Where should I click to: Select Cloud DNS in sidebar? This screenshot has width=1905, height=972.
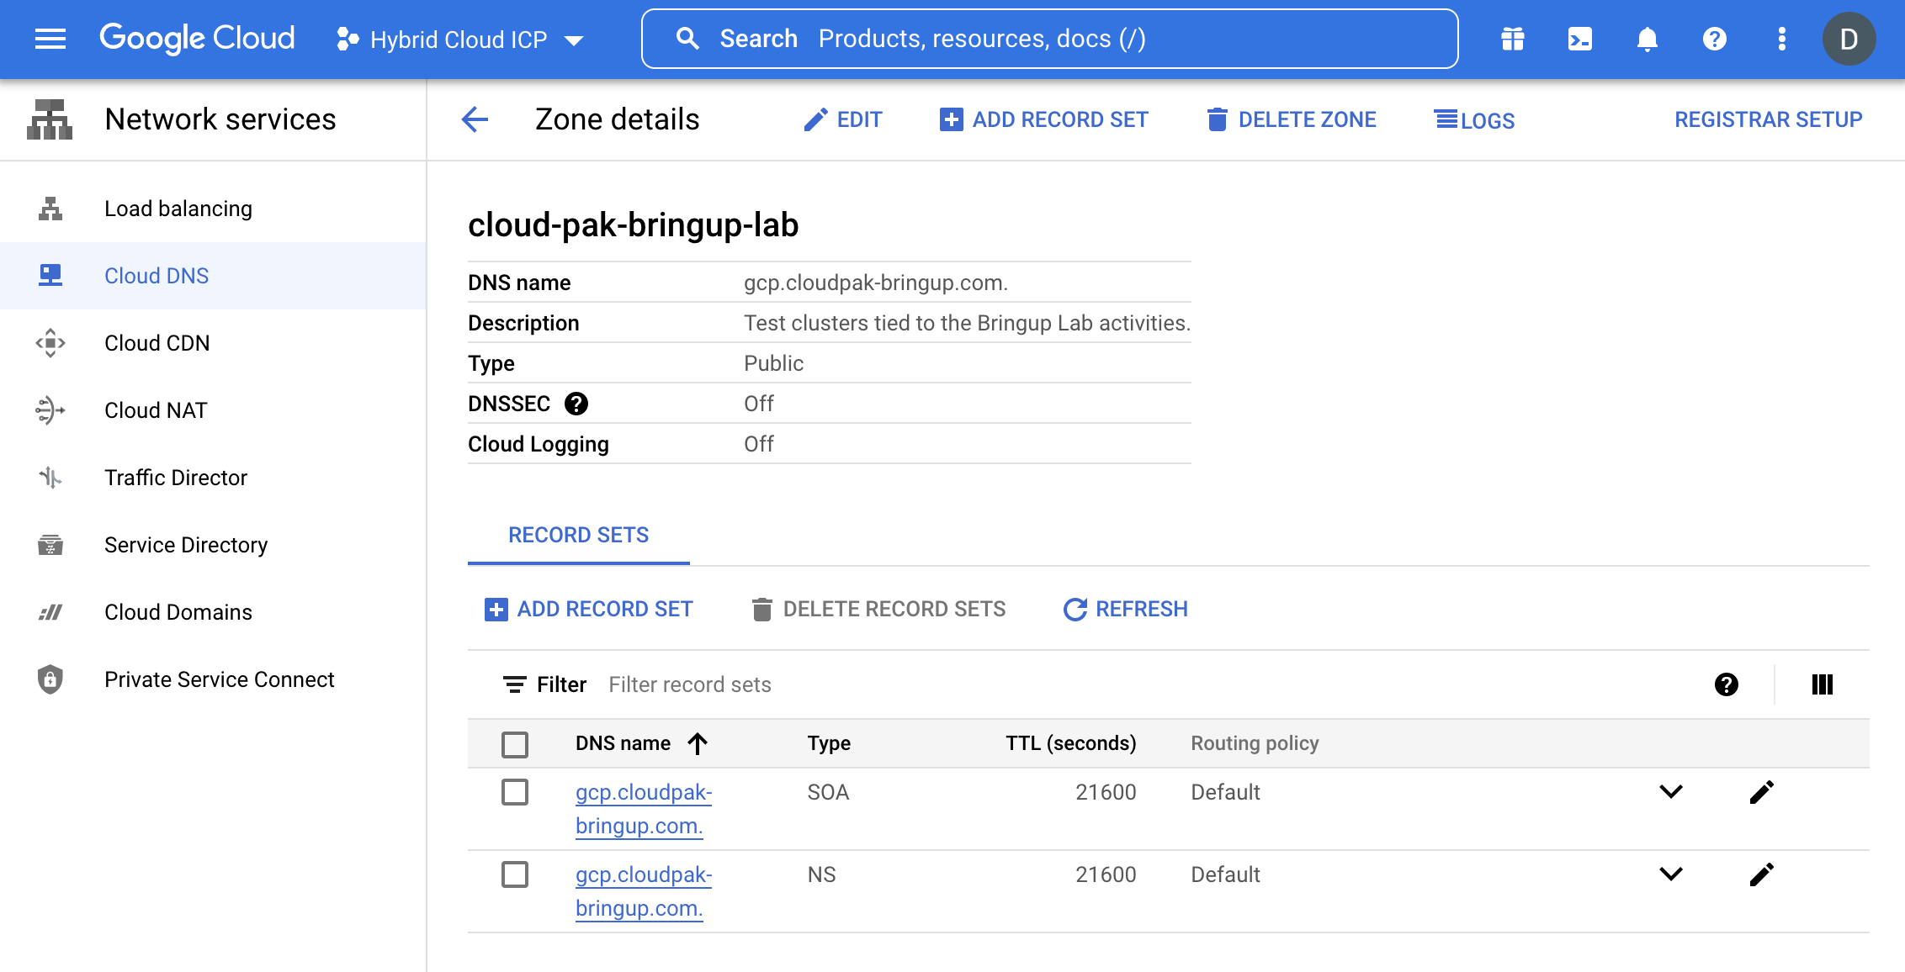click(x=213, y=276)
